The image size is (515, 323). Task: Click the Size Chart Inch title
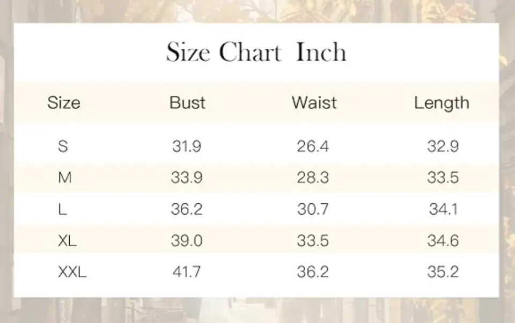point(256,53)
